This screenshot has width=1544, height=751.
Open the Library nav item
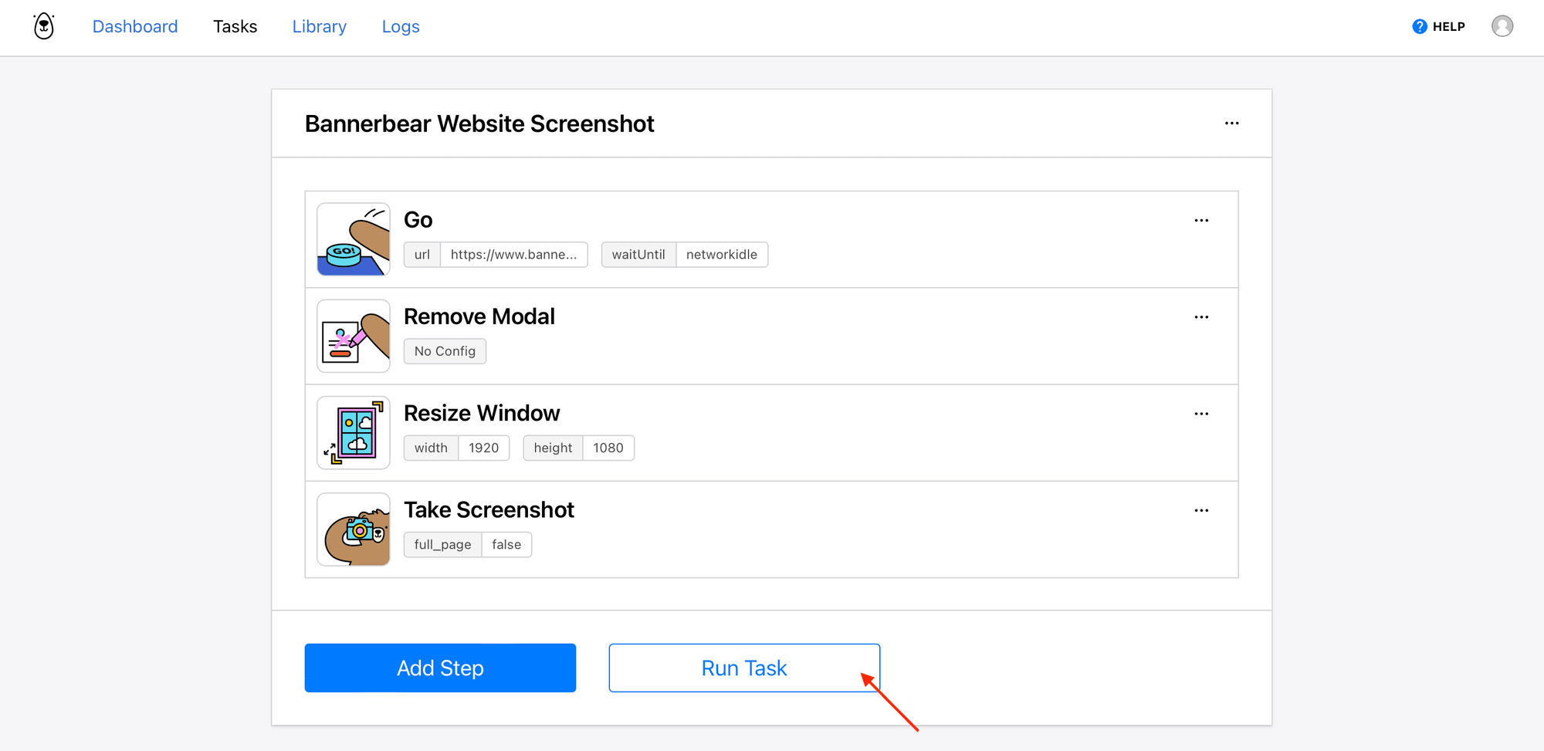[319, 26]
